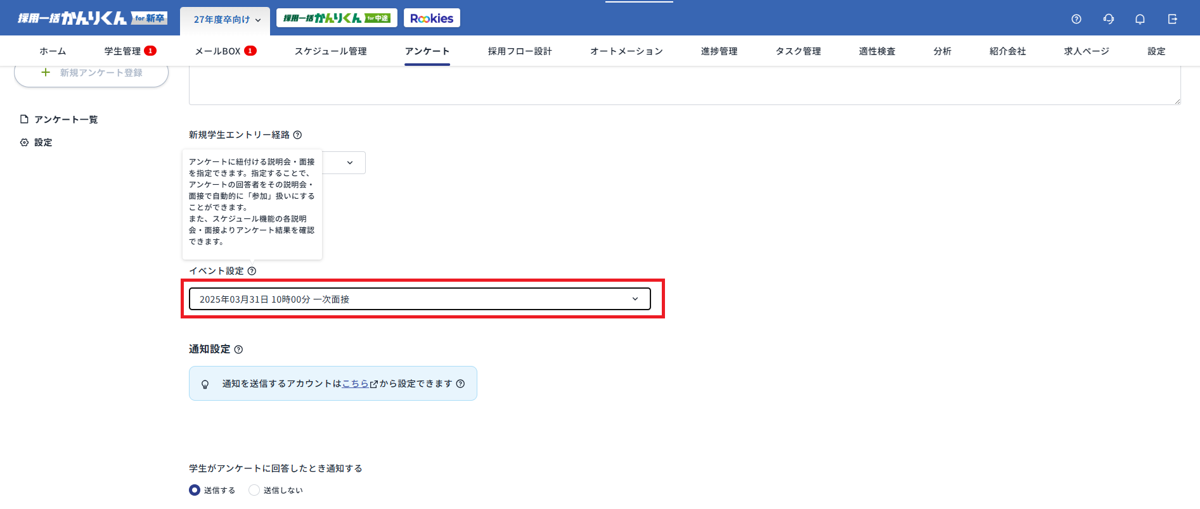Select the 送信しない radio button
The image size is (1200, 509).
coord(254,490)
